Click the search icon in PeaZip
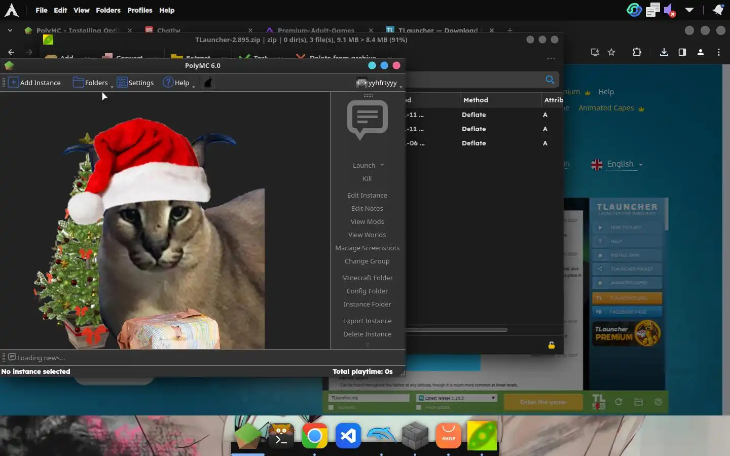The width and height of the screenshot is (730, 456). [x=550, y=80]
